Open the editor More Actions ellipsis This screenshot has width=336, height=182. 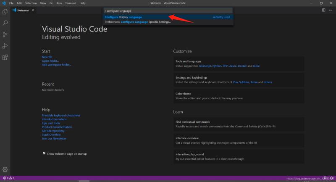(331, 10)
